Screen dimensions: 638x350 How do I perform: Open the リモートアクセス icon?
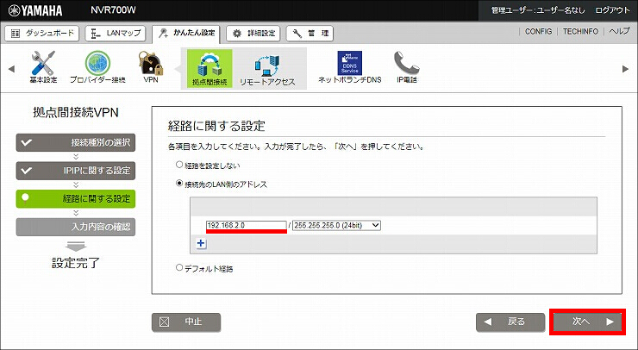[x=267, y=68]
